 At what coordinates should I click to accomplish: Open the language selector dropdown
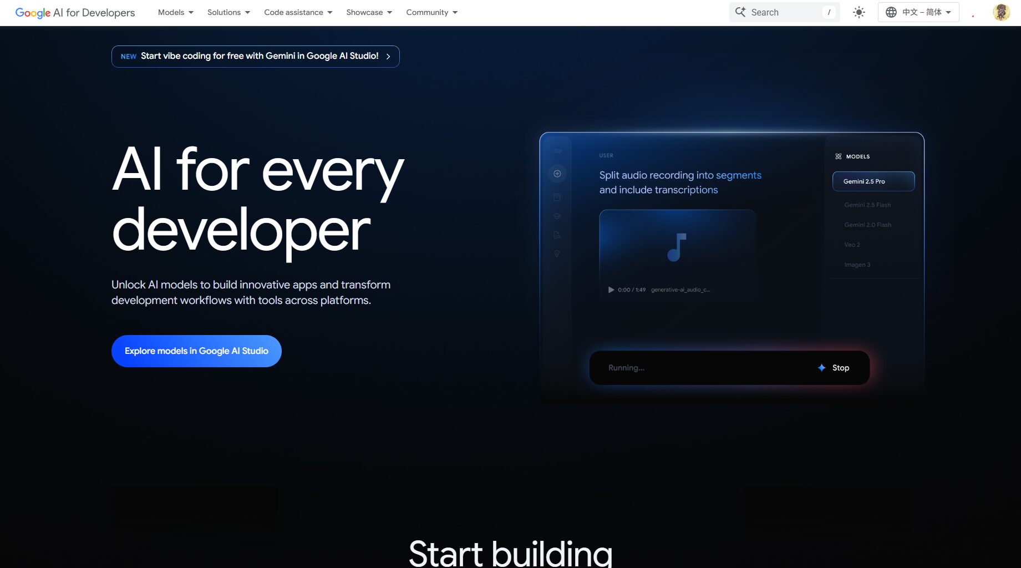tap(918, 12)
